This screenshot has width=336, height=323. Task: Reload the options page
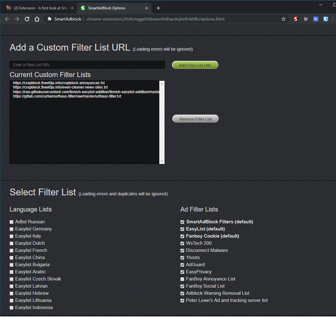point(27,19)
